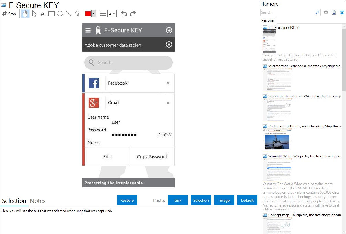Click the Gmail entry name
The width and height of the screenshot is (346, 234).
click(114, 103)
